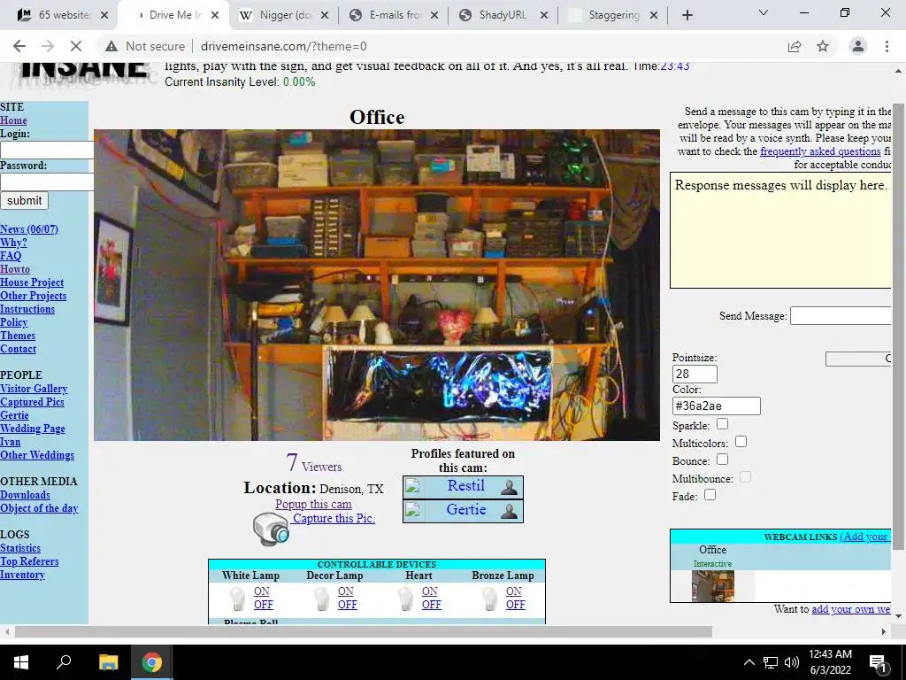Screen dimensions: 906x680
Task: Click the Heart device bulb icon
Action: pyautogui.click(x=405, y=599)
